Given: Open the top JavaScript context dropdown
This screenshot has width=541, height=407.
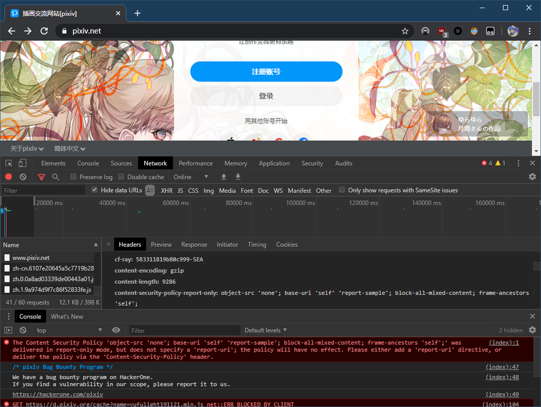Looking at the screenshot, I should click(x=69, y=330).
